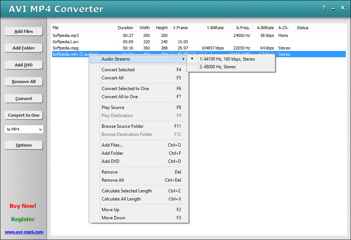351x240 pixels.
Task: Click the Convert sidebar button
Action: pos(24,99)
